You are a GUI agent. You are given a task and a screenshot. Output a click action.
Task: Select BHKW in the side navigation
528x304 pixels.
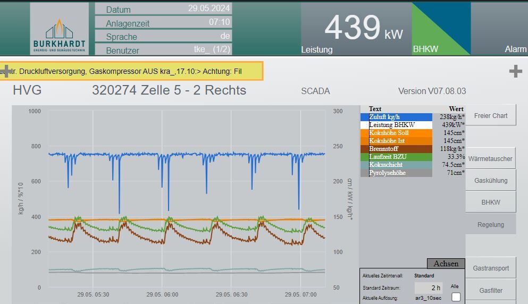coord(490,202)
